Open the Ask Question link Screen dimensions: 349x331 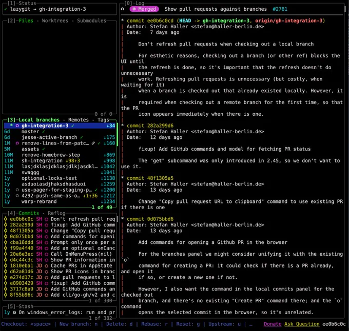click(x=302, y=324)
